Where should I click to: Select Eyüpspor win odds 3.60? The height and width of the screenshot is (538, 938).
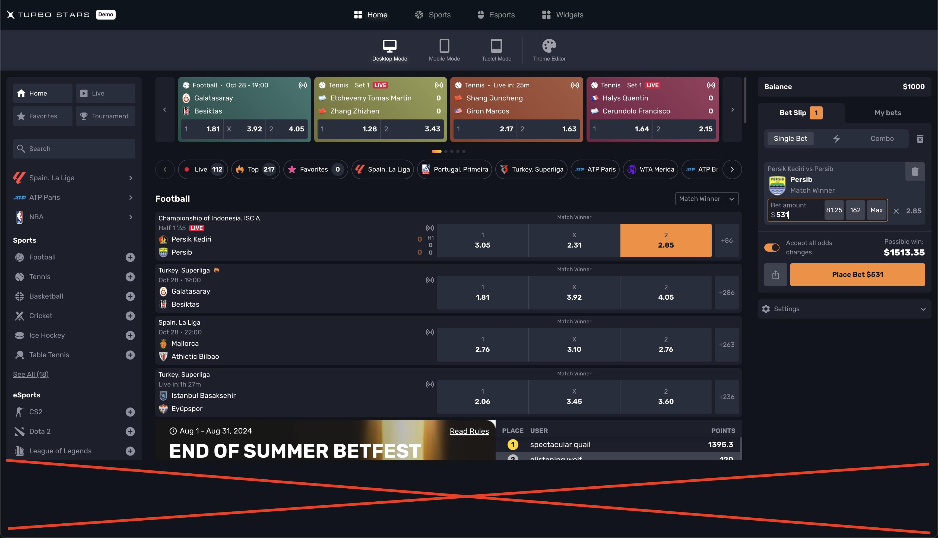tap(666, 397)
